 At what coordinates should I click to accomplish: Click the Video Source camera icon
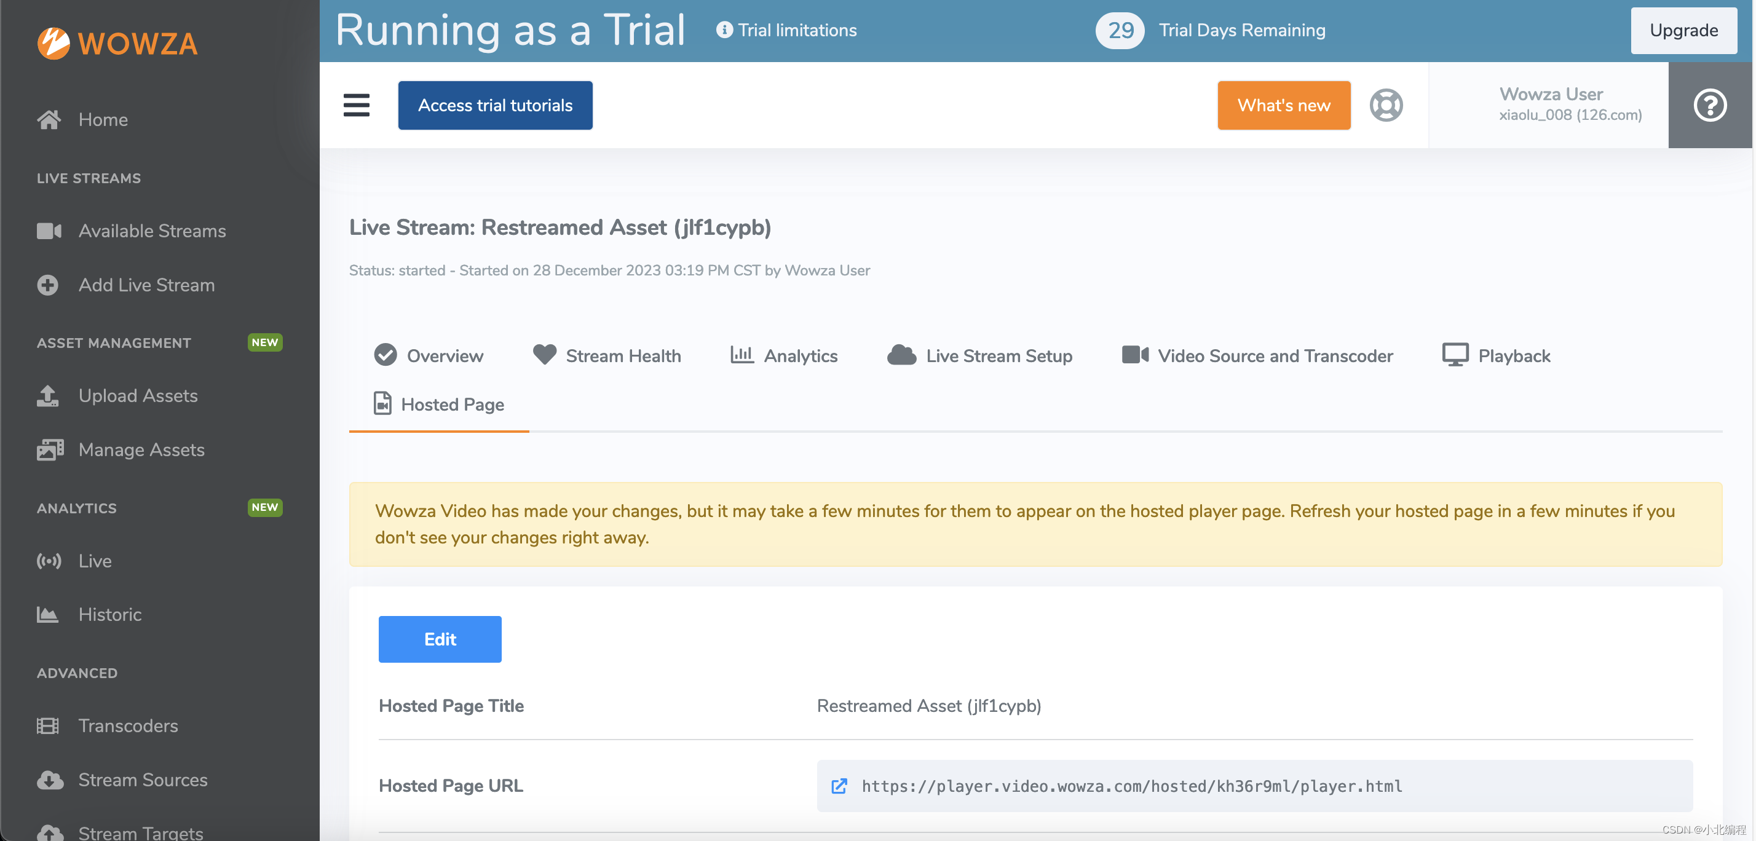tap(1135, 355)
